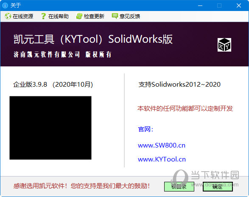Open 在线帮助 toolbar label

pos(59,16)
